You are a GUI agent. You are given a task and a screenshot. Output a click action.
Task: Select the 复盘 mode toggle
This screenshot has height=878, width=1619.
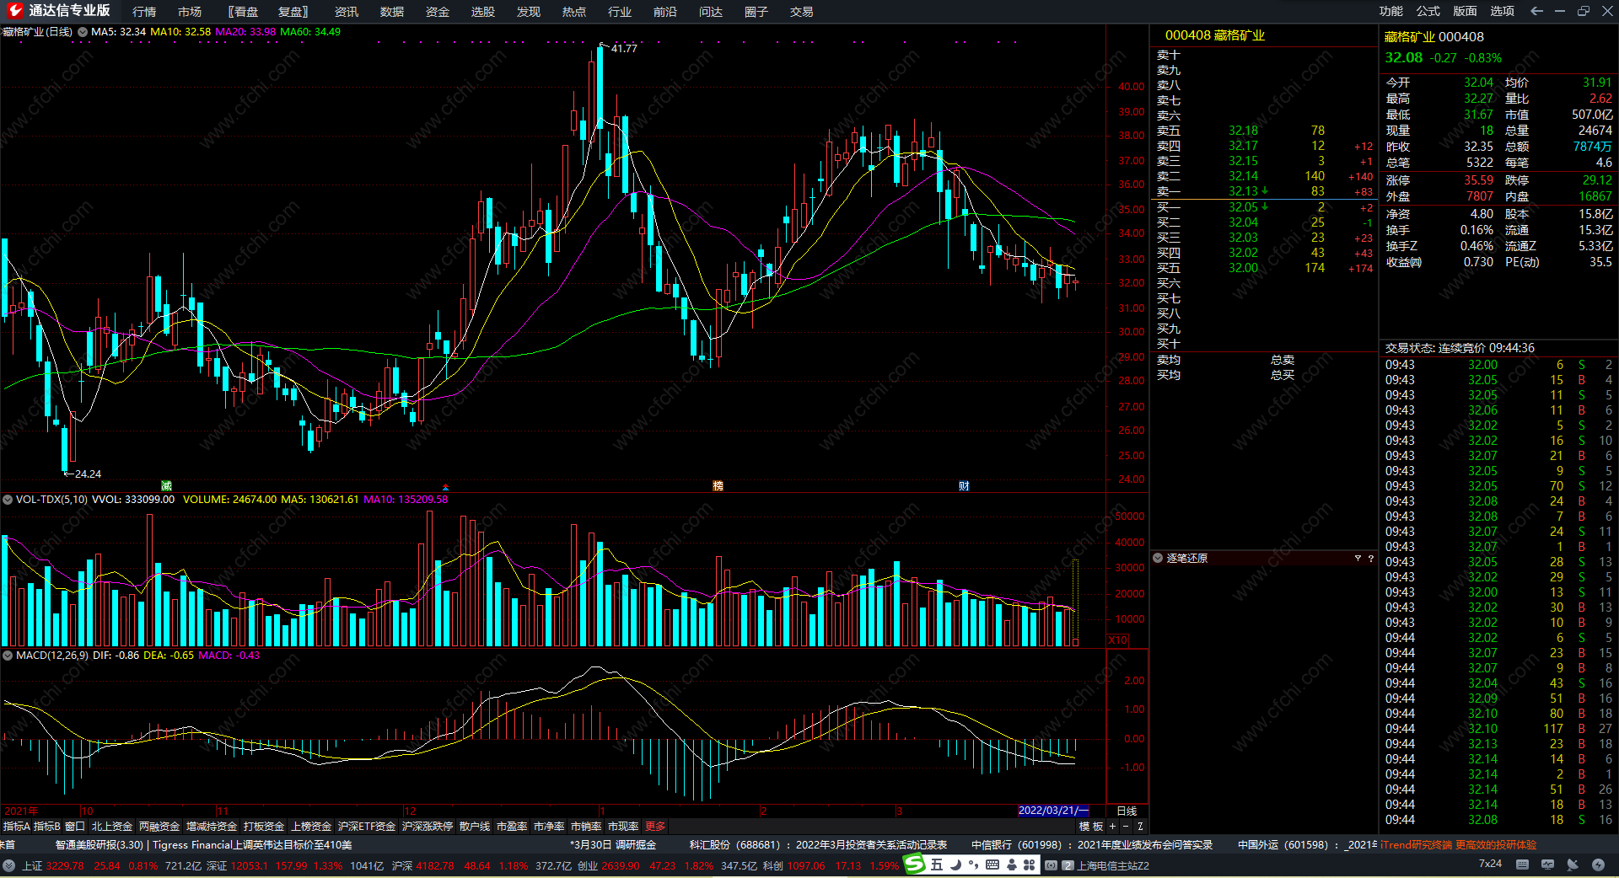tap(293, 12)
